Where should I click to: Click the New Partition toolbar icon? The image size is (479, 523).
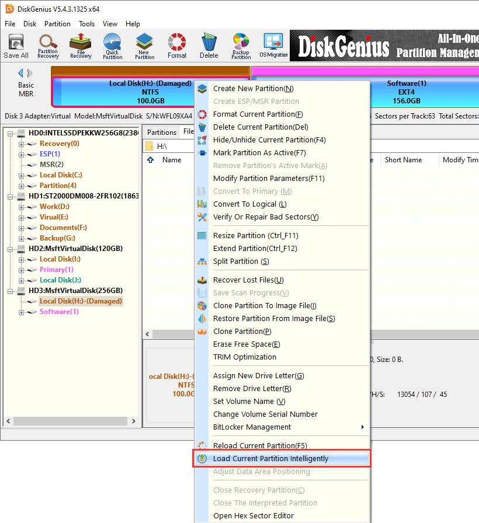pyautogui.click(x=144, y=46)
